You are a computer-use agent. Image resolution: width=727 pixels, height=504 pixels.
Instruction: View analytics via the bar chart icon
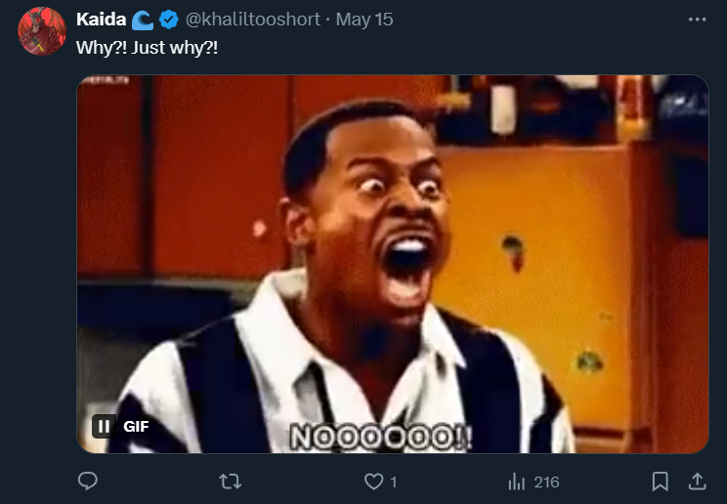[x=517, y=482]
